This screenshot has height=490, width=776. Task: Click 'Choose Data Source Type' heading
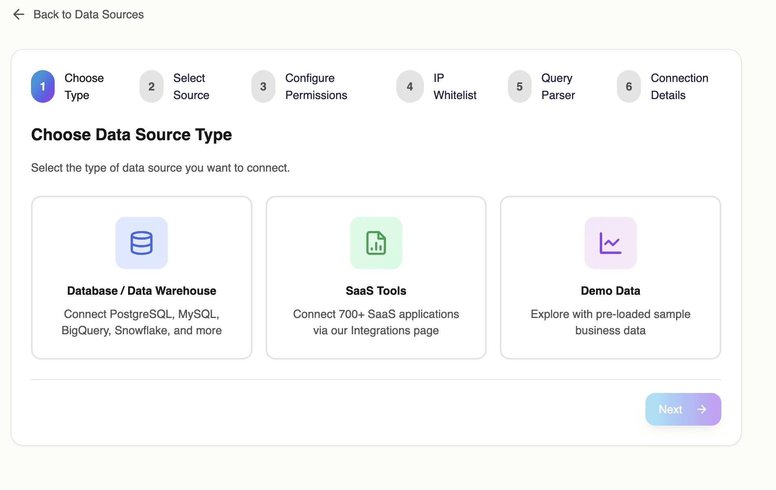[x=131, y=135]
